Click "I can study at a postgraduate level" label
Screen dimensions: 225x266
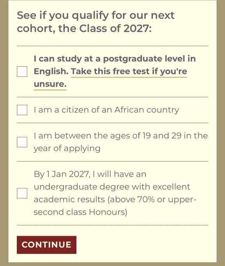115,59
